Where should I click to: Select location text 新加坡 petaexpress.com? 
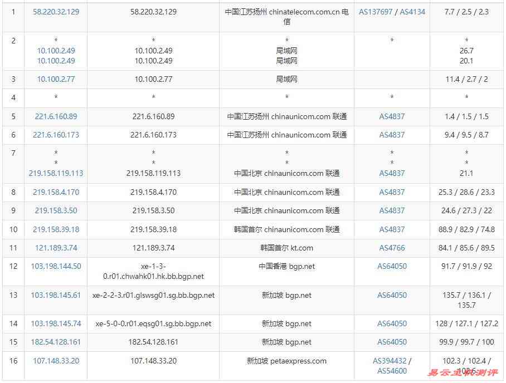coord(286,361)
